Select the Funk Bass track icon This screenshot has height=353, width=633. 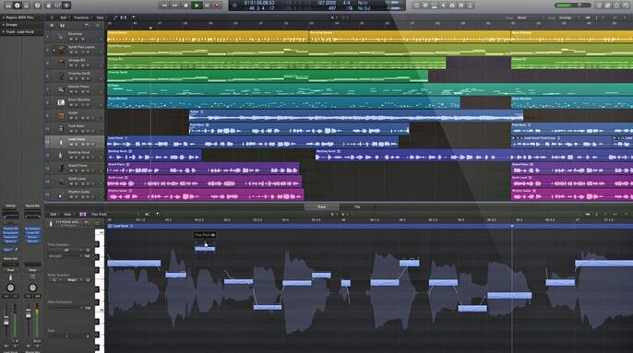coord(61,129)
